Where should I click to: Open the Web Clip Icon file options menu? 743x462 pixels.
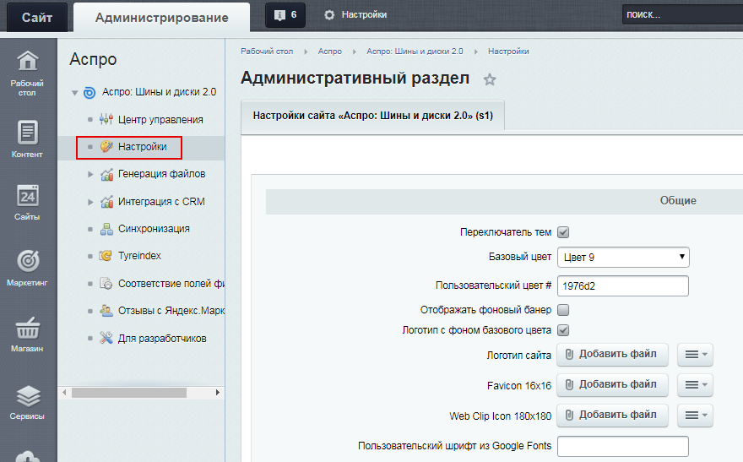coord(695,416)
